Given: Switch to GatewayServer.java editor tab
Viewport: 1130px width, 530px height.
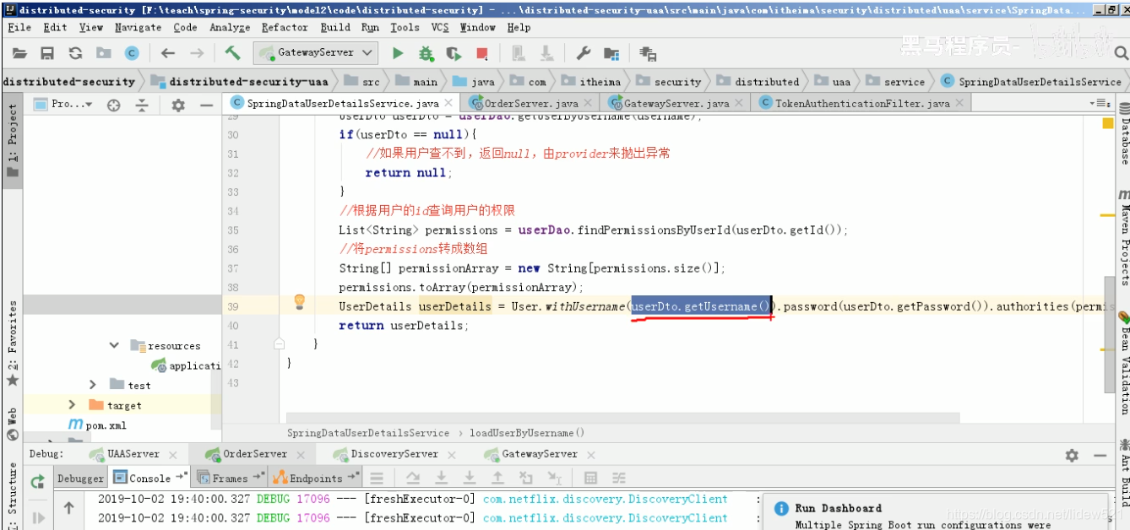Looking at the screenshot, I should pyautogui.click(x=676, y=103).
